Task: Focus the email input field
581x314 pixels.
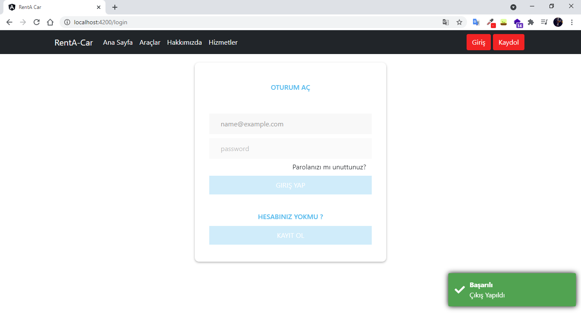Action: coord(290,124)
